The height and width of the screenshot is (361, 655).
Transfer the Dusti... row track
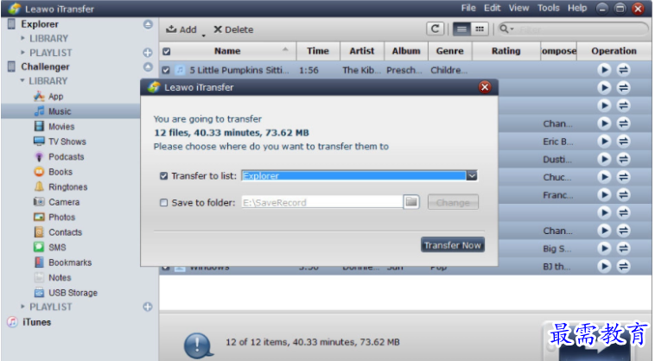[623, 160]
